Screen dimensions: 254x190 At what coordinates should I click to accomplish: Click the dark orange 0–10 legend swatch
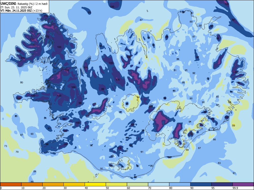11,184
